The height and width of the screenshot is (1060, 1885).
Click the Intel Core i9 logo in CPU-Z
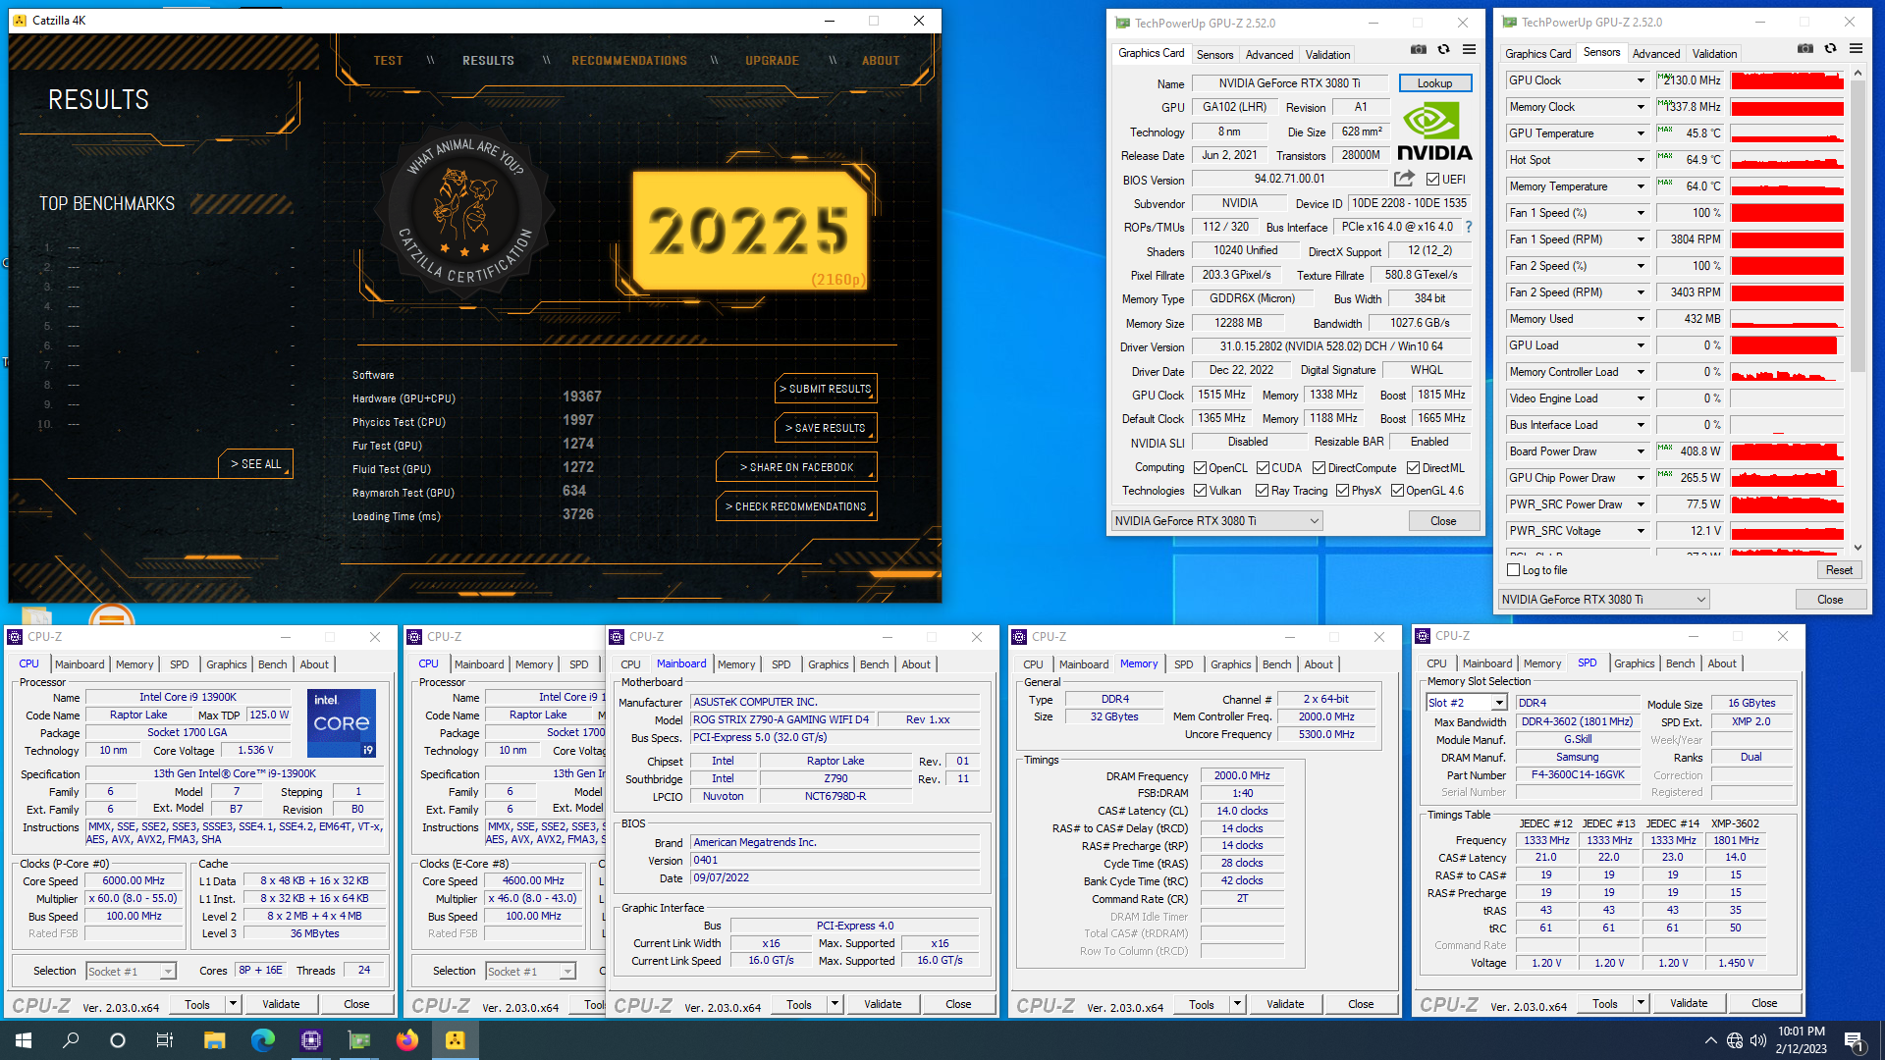click(x=341, y=722)
